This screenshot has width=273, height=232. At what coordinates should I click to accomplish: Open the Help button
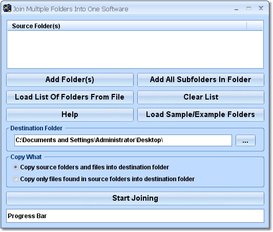tap(70, 114)
